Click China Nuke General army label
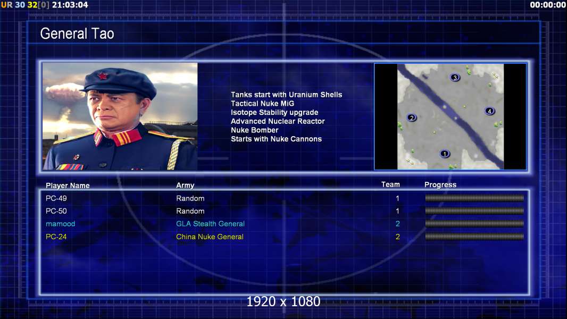Viewport: 567px width, 319px height. [x=210, y=237]
